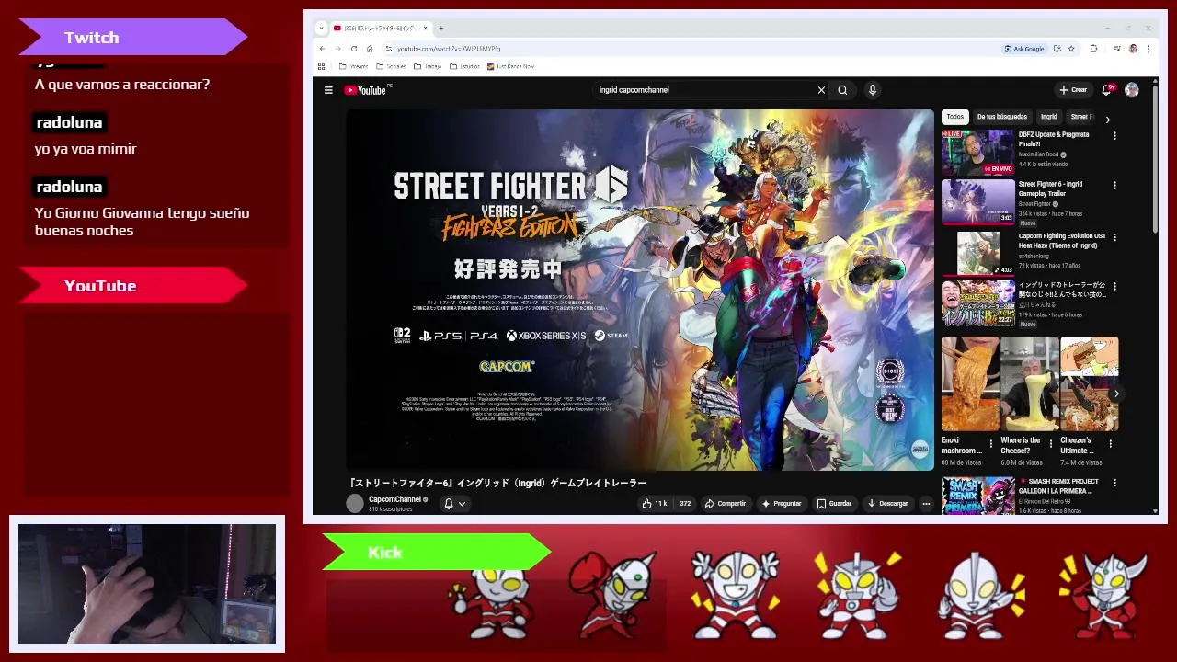Expand the subscription notification bell dropdown
This screenshot has width=1177, height=662.
(x=454, y=504)
